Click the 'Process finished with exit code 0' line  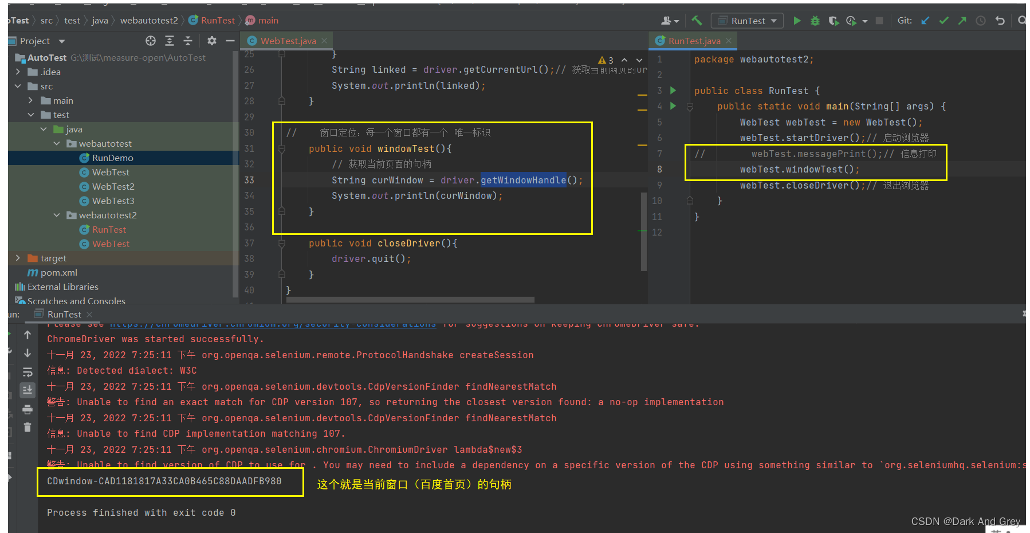(141, 512)
